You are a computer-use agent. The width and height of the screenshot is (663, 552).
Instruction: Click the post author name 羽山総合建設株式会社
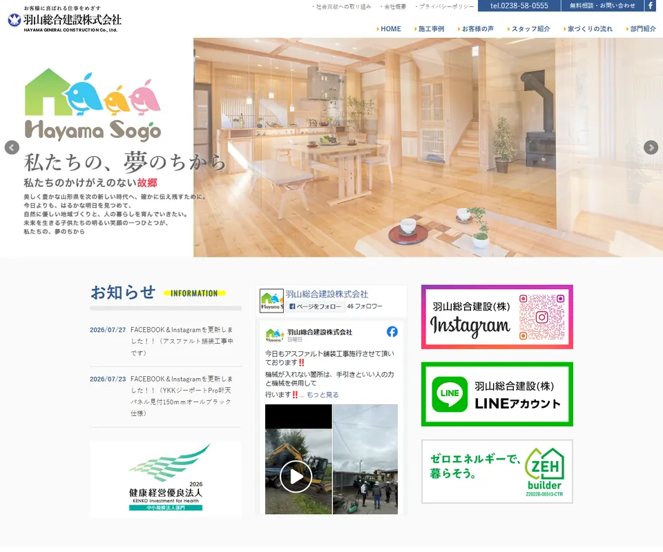(x=320, y=332)
